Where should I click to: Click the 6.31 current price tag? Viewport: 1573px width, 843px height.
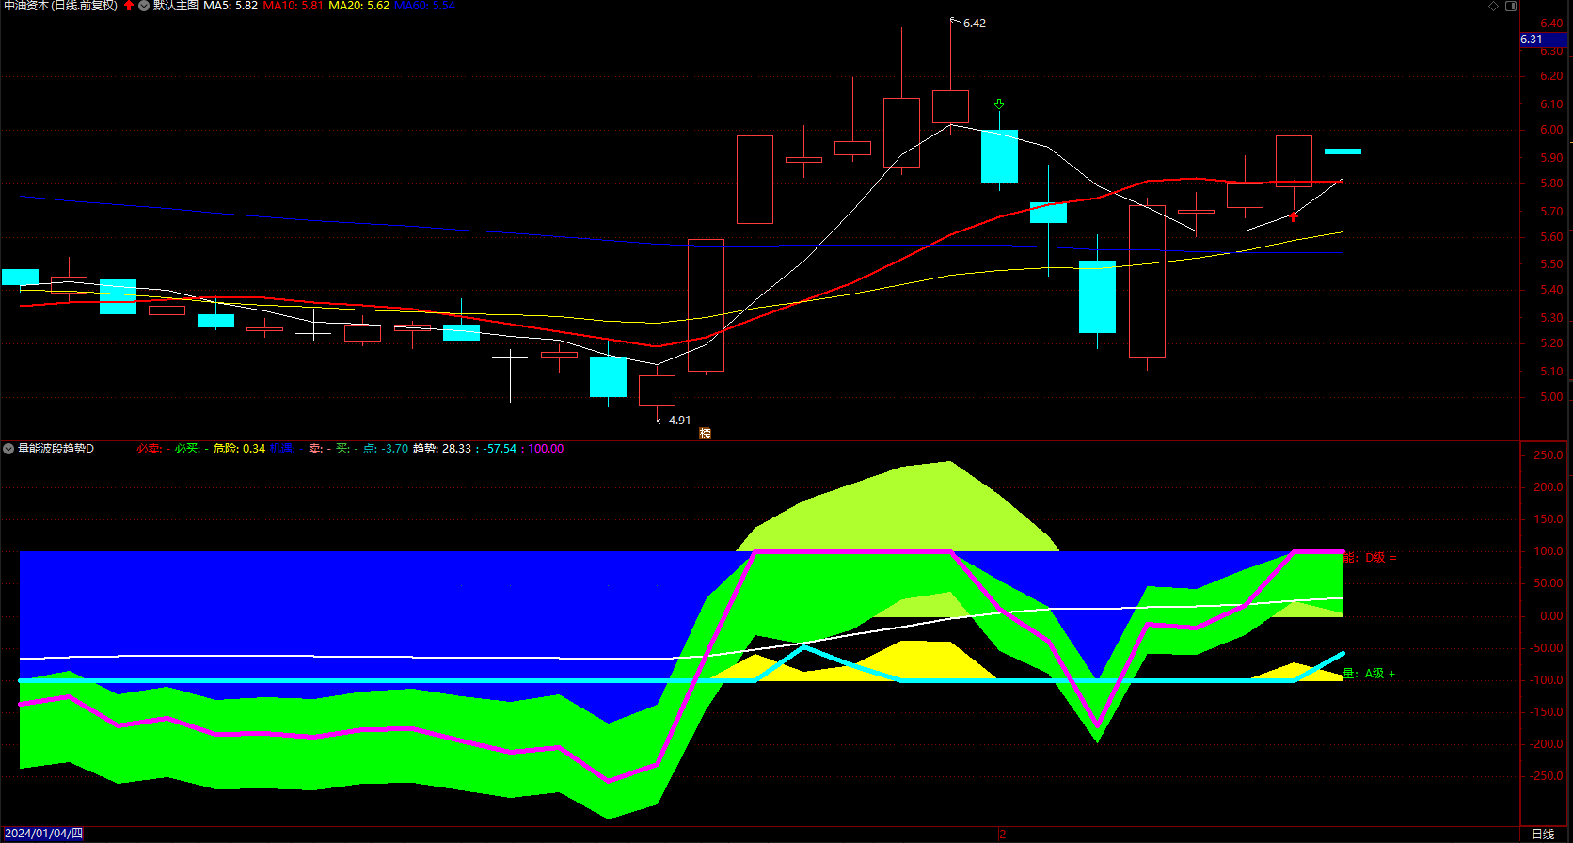(x=1543, y=40)
